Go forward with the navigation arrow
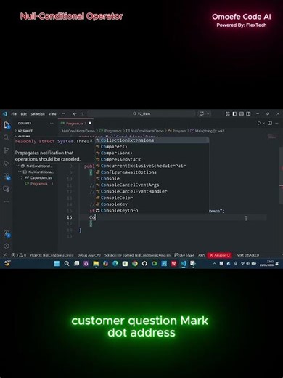 (82, 113)
